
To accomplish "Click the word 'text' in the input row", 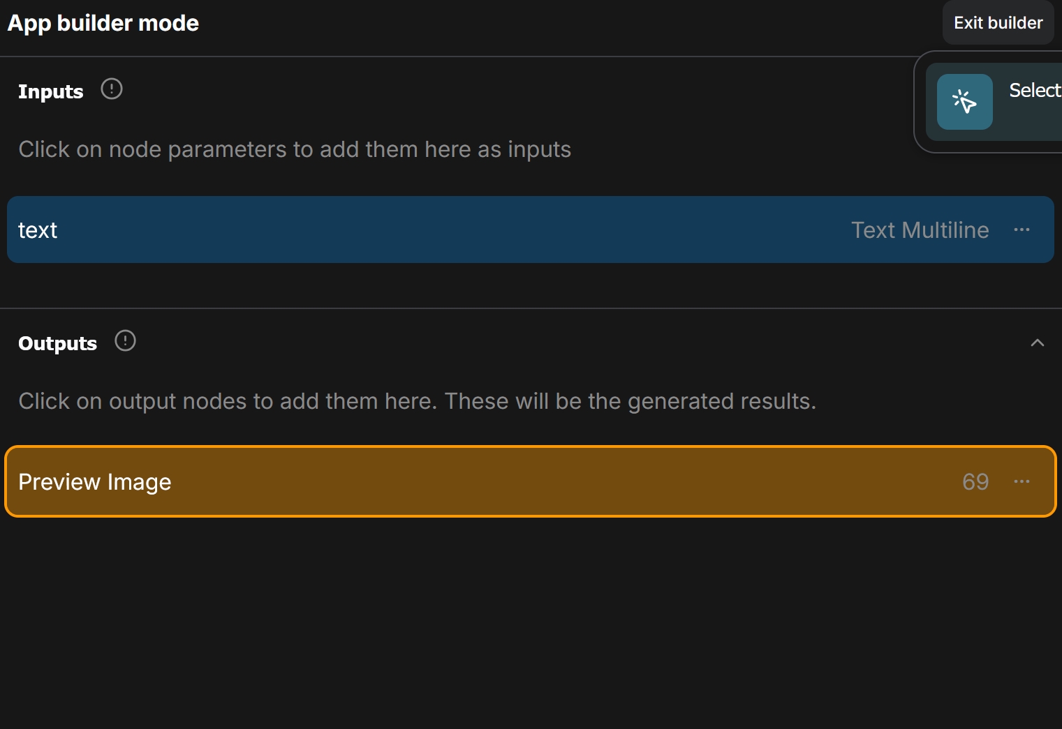I will [x=38, y=230].
